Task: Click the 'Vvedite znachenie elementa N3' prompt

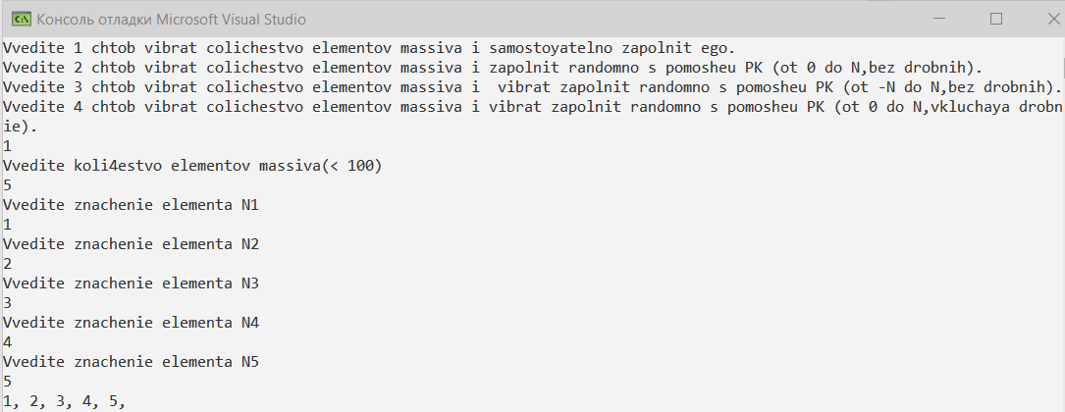Action: pyautogui.click(x=132, y=284)
